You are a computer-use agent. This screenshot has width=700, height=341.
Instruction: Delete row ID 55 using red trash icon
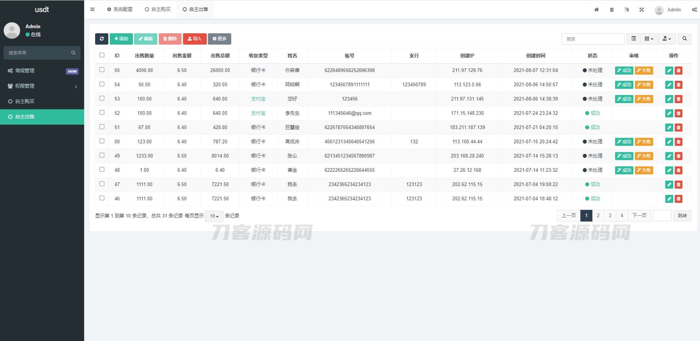point(678,71)
